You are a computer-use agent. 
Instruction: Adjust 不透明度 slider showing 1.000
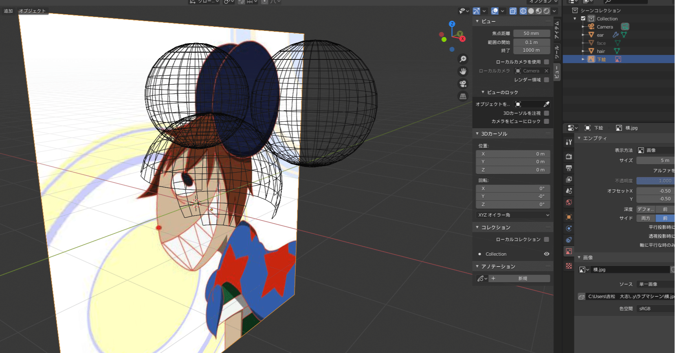655,181
